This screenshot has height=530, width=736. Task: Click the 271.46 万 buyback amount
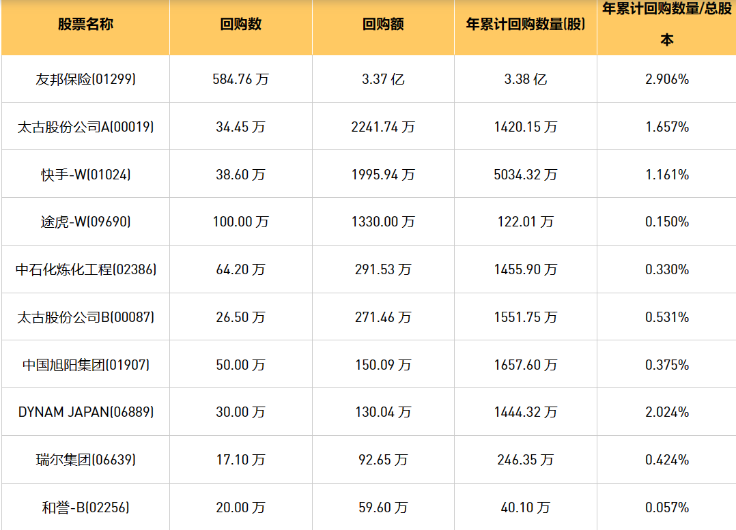(383, 318)
